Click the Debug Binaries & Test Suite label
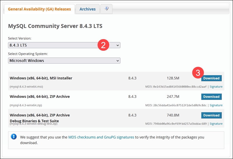Image resolution: width=233 pixels, height=159 pixels. [34, 121]
